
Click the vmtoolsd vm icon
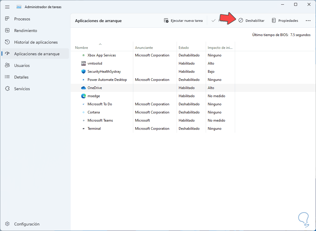(x=84, y=63)
